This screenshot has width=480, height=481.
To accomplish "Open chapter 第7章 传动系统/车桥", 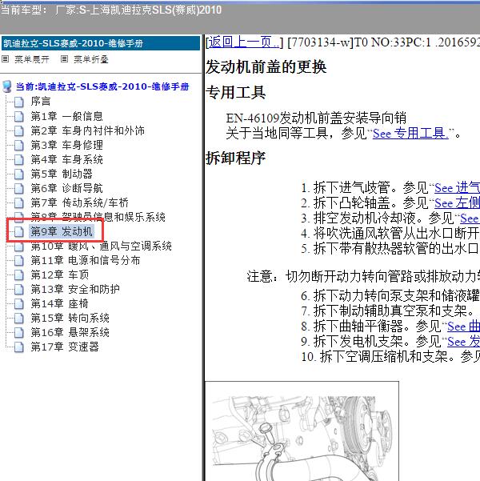I will pos(79,202).
